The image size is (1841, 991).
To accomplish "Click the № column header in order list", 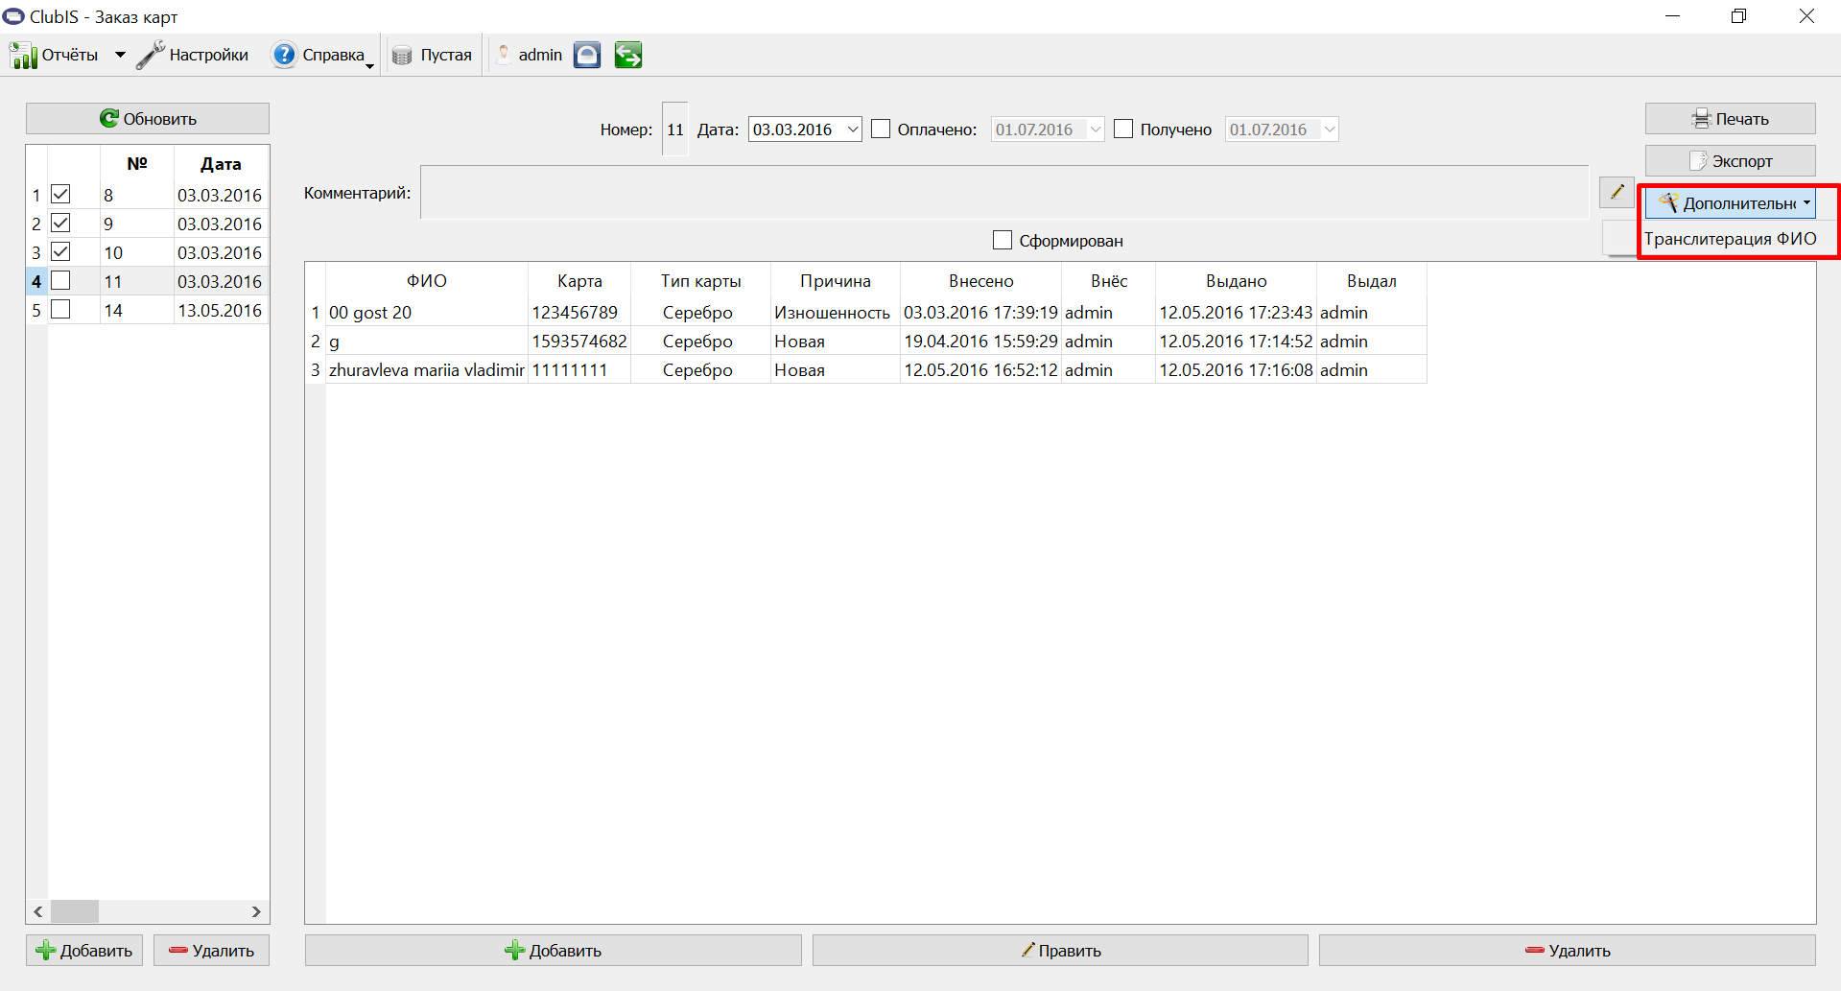I will (137, 164).
